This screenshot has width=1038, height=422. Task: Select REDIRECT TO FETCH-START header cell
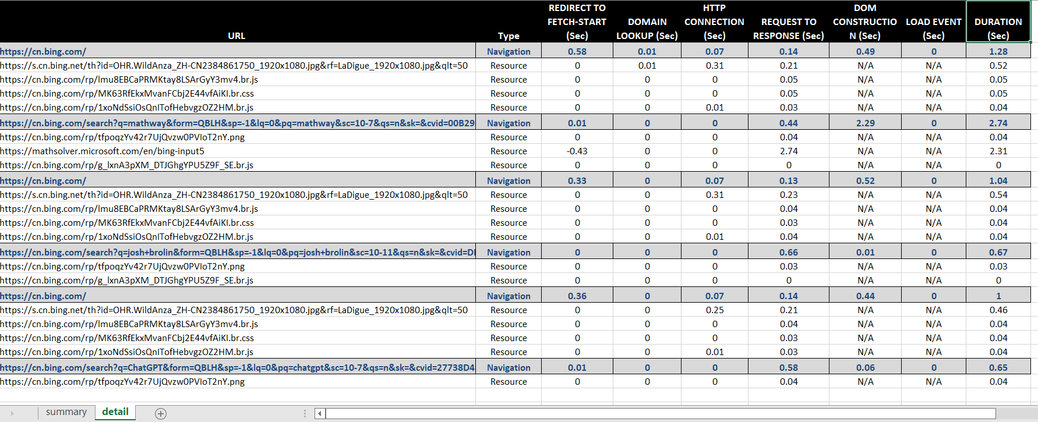click(x=577, y=22)
